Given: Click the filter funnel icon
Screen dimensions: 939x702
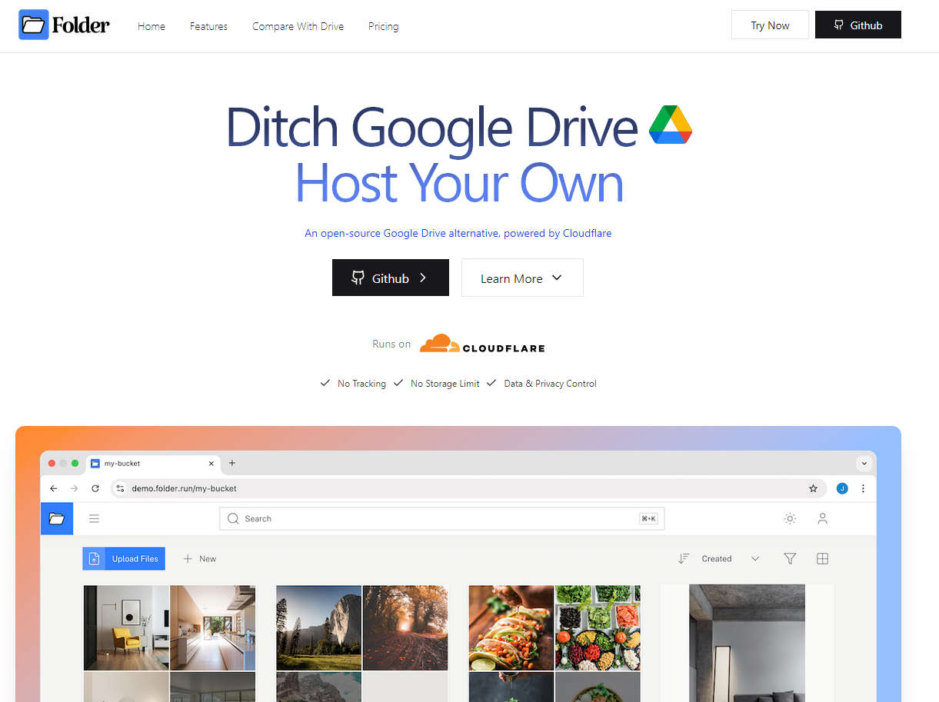Looking at the screenshot, I should [x=790, y=559].
